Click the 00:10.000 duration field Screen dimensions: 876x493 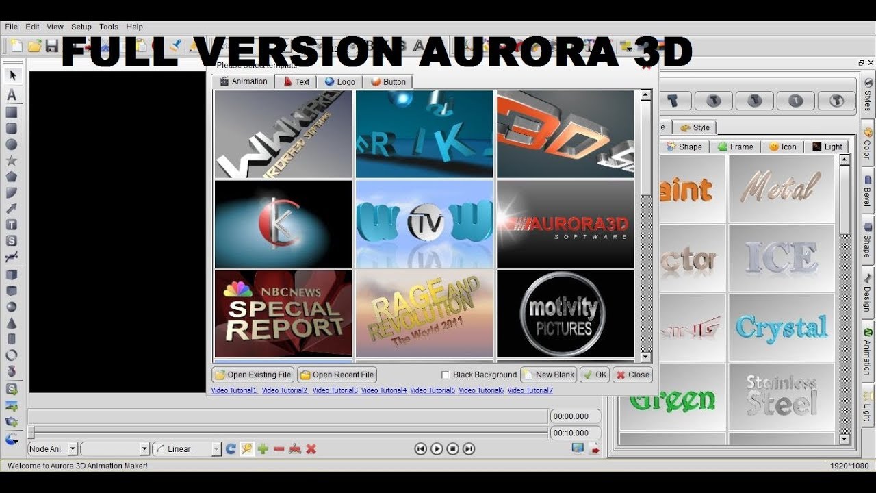click(576, 433)
